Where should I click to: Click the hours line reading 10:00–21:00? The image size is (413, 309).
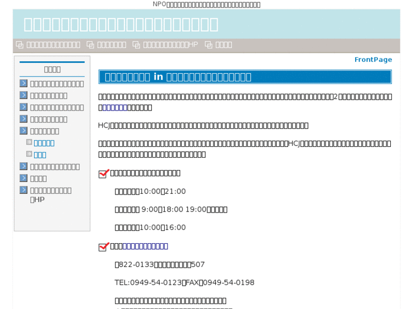tap(150, 191)
